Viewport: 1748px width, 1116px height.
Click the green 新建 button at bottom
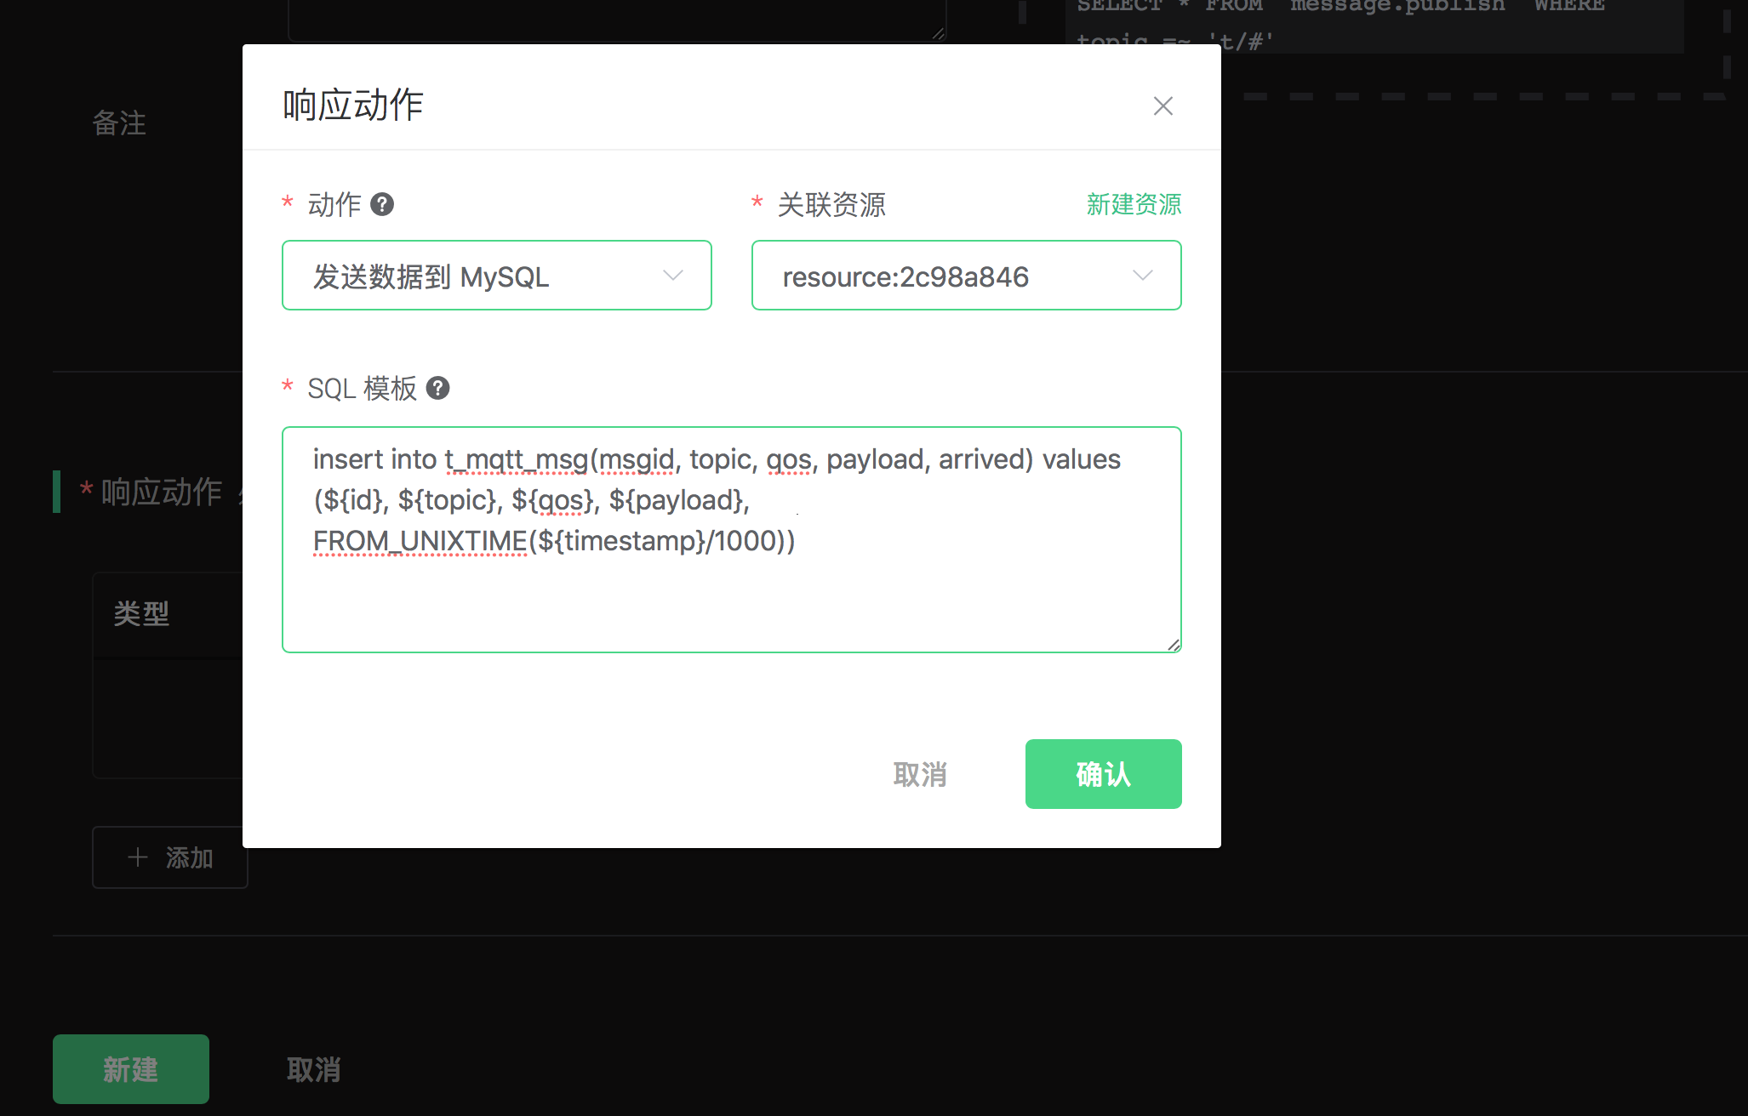[x=131, y=1069]
